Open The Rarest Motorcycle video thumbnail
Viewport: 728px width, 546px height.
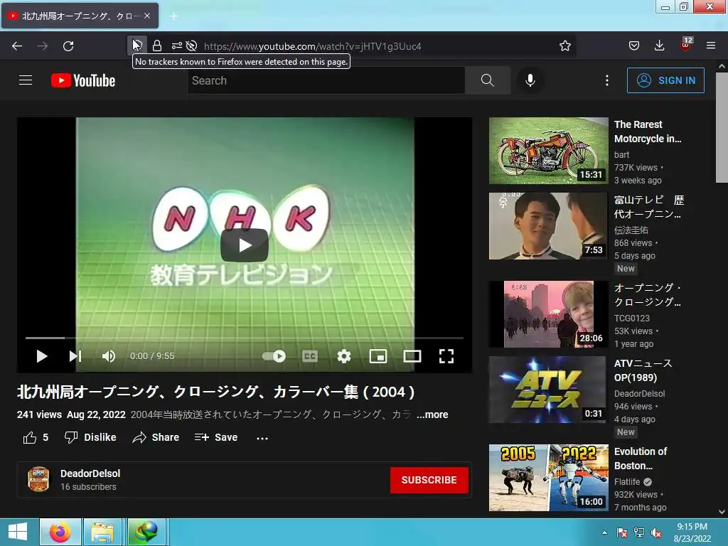click(548, 151)
